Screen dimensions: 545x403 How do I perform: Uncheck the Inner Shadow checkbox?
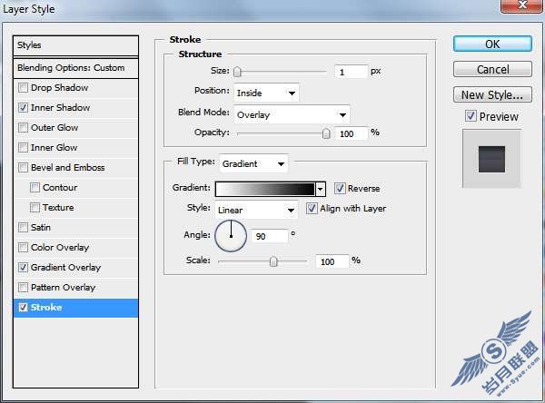pos(23,108)
